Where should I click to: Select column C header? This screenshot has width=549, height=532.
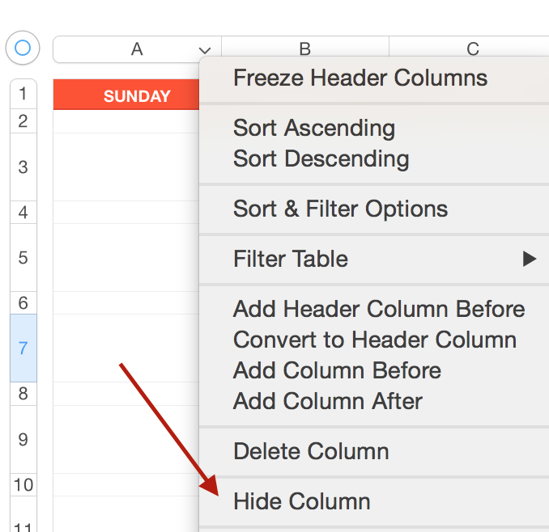472,49
